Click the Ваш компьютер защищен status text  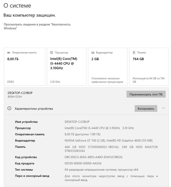[x=30, y=15]
